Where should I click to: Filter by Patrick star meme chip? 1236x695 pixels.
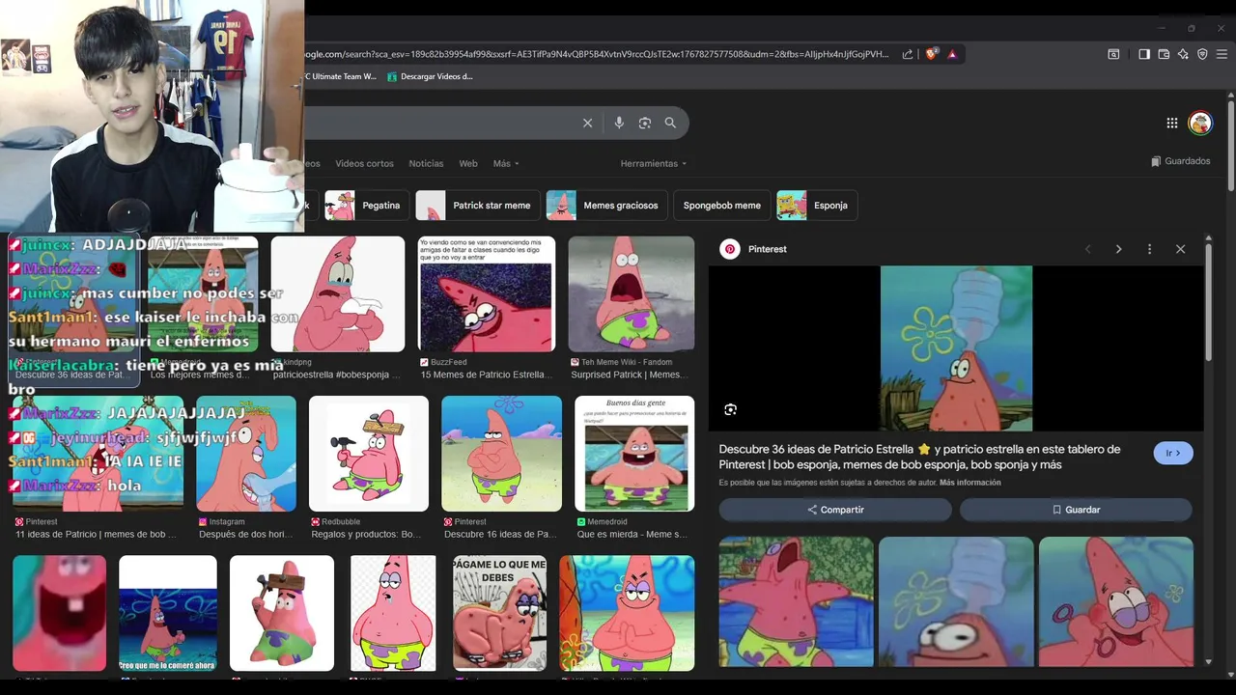point(477,205)
